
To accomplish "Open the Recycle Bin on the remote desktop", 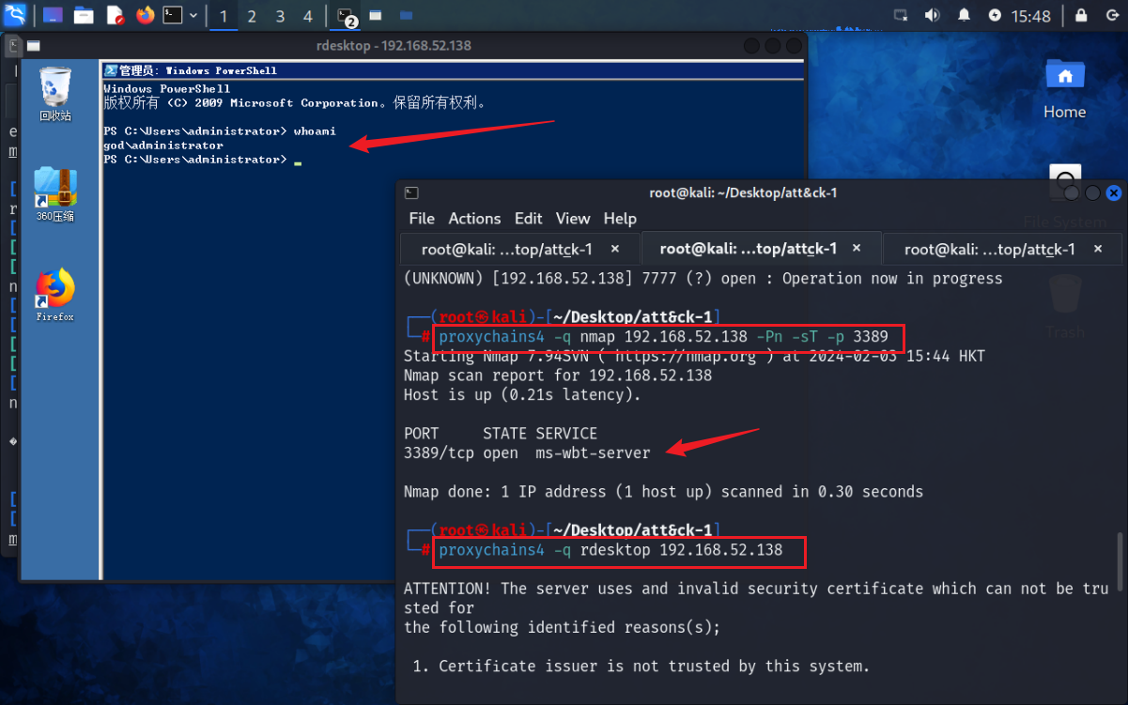I will click(x=55, y=94).
